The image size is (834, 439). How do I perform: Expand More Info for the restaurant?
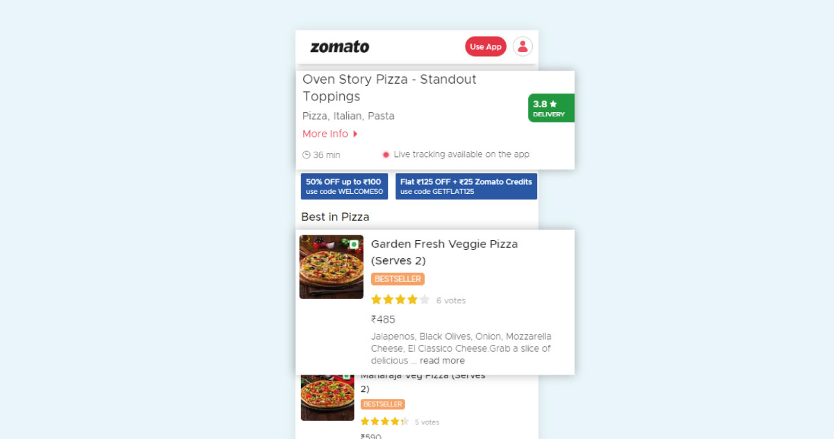(x=325, y=134)
